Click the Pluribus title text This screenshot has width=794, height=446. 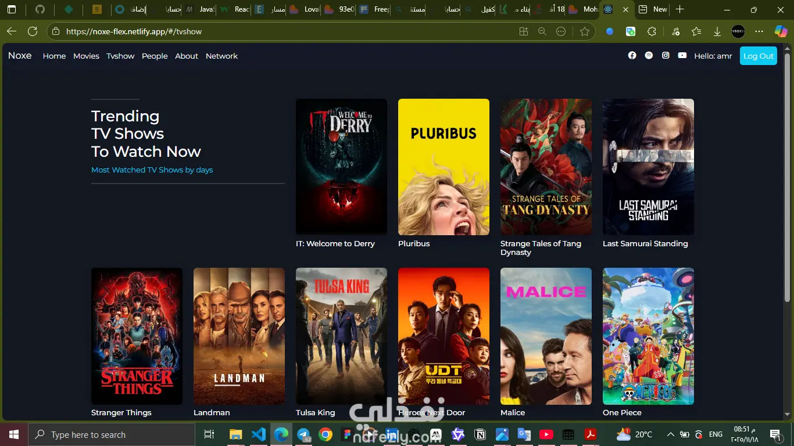coord(414,243)
